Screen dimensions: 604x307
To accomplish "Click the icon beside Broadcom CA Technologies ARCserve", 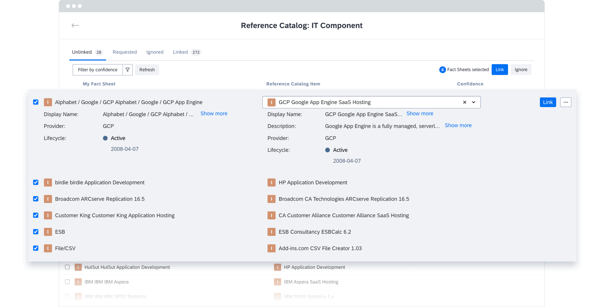I will pyautogui.click(x=271, y=199).
